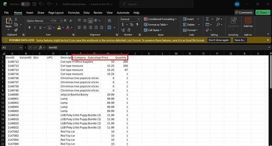The image size is (272, 146).
Task: Switch to the Formulas tab
Action: 74,13
